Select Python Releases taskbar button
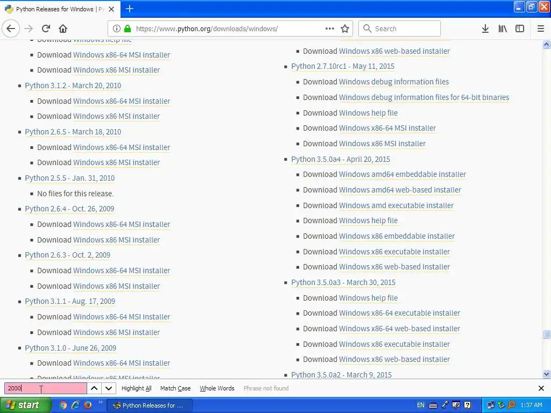Screen dimensions: 551x413 point(150,405)
